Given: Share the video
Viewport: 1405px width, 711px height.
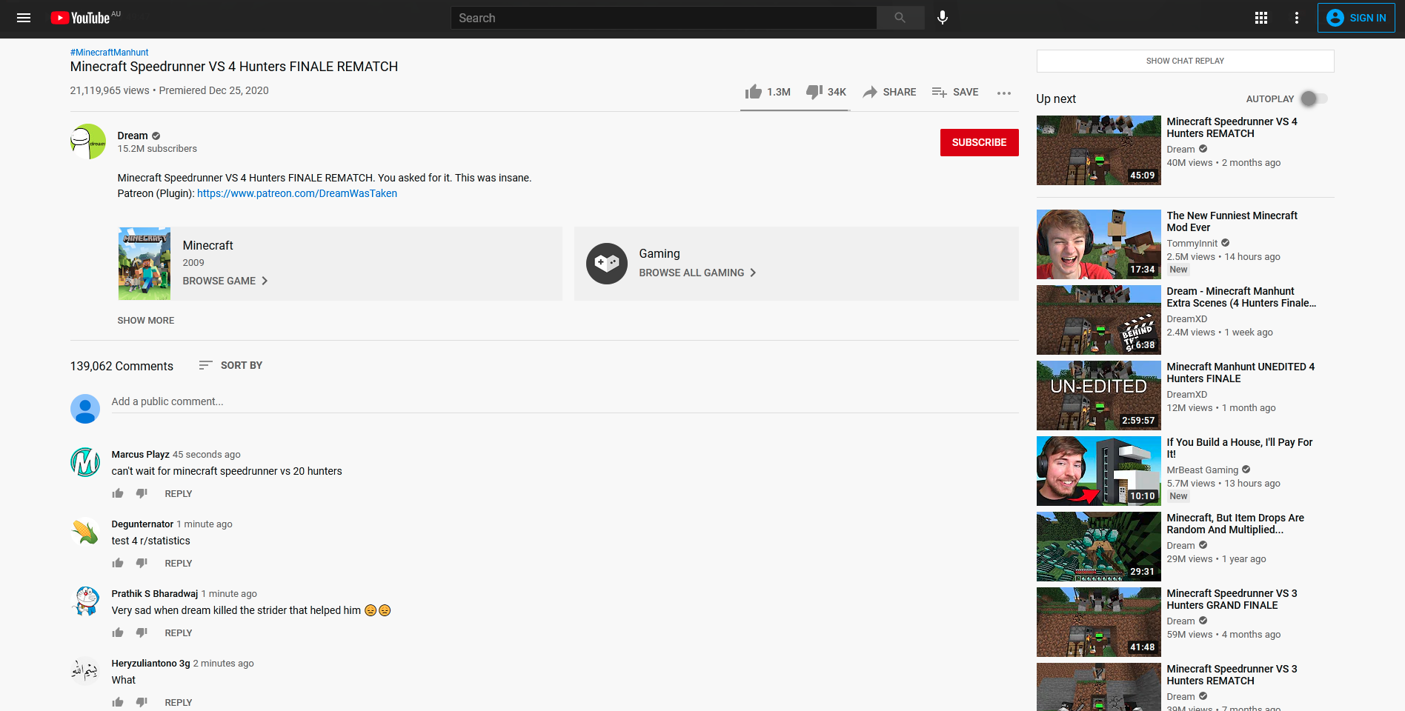Looking at the screenshot, I should pyautogui.click(x=889, y=92).
